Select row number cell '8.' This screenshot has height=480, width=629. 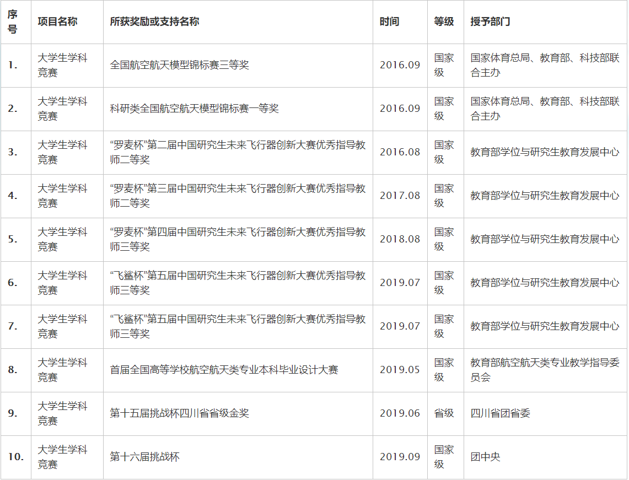[15, 370]
